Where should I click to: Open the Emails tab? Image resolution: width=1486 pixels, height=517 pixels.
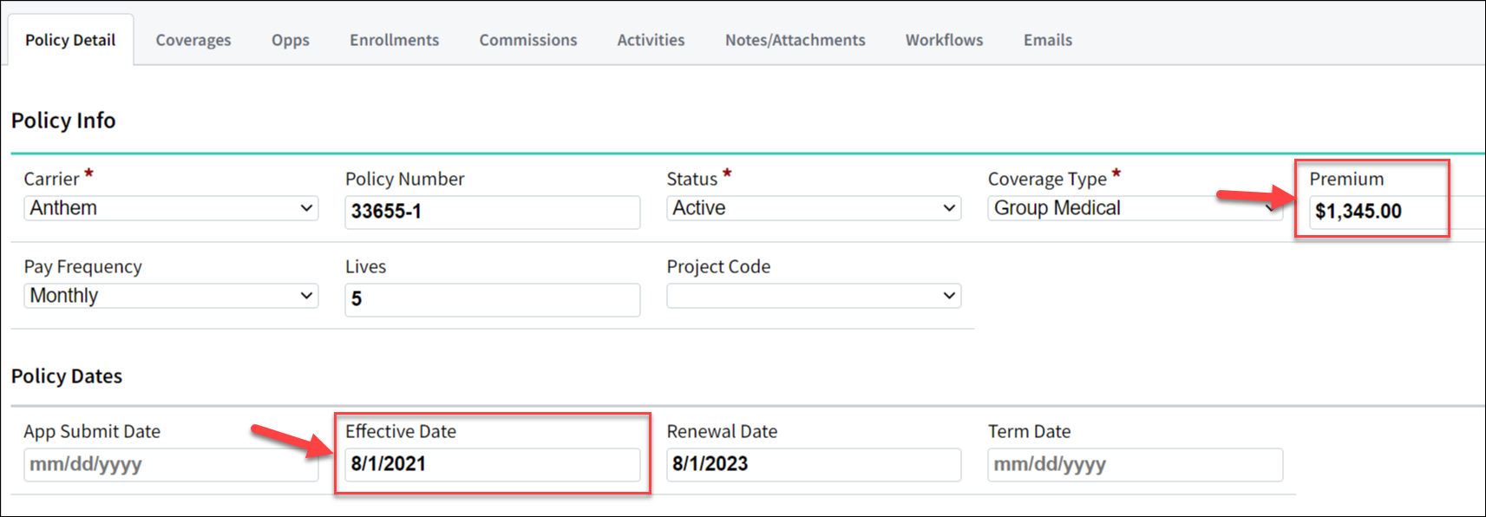(1048, 40)
